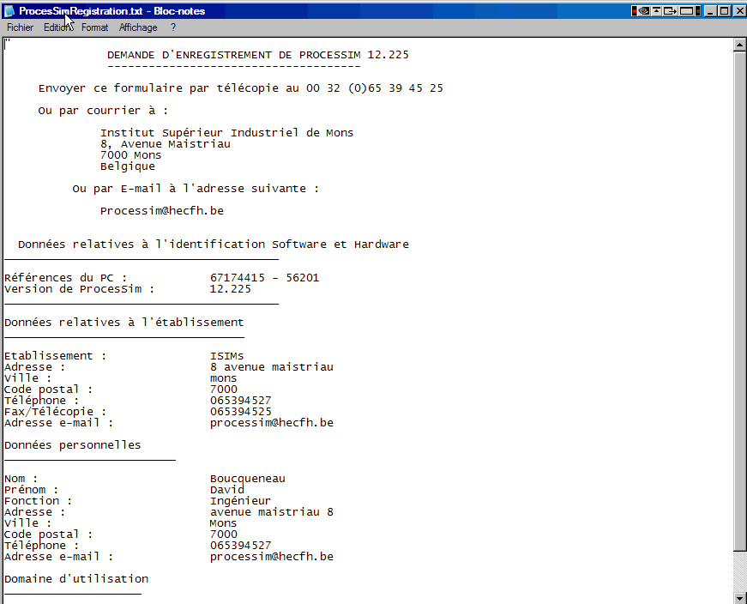Click the line '7000 Mons'

pos(130,155)
